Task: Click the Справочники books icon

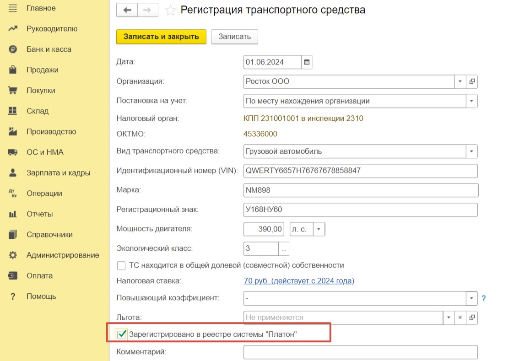Action: (12, 235)
